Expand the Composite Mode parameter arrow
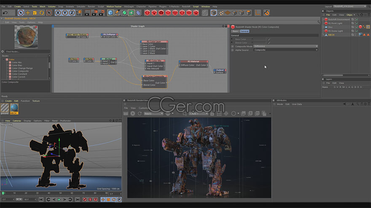The width and height of the screenshot is (371, 208). click(232, 47)
